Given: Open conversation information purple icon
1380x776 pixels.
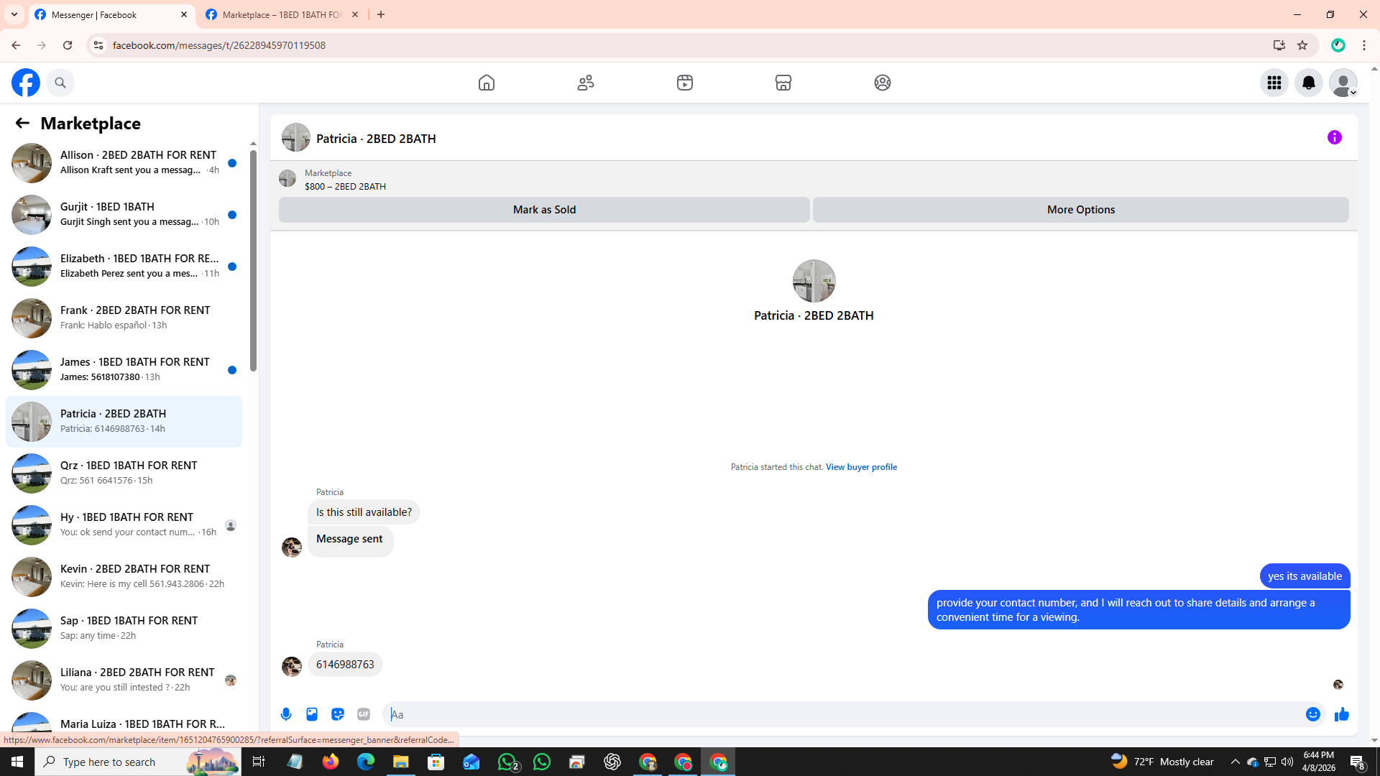Looking at the screenshot, I should pyautogui.click(x=1334, y=137).
